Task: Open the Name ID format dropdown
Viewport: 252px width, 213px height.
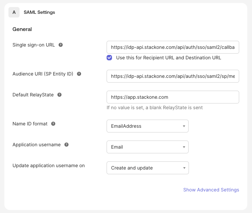Action: point(147,126)
